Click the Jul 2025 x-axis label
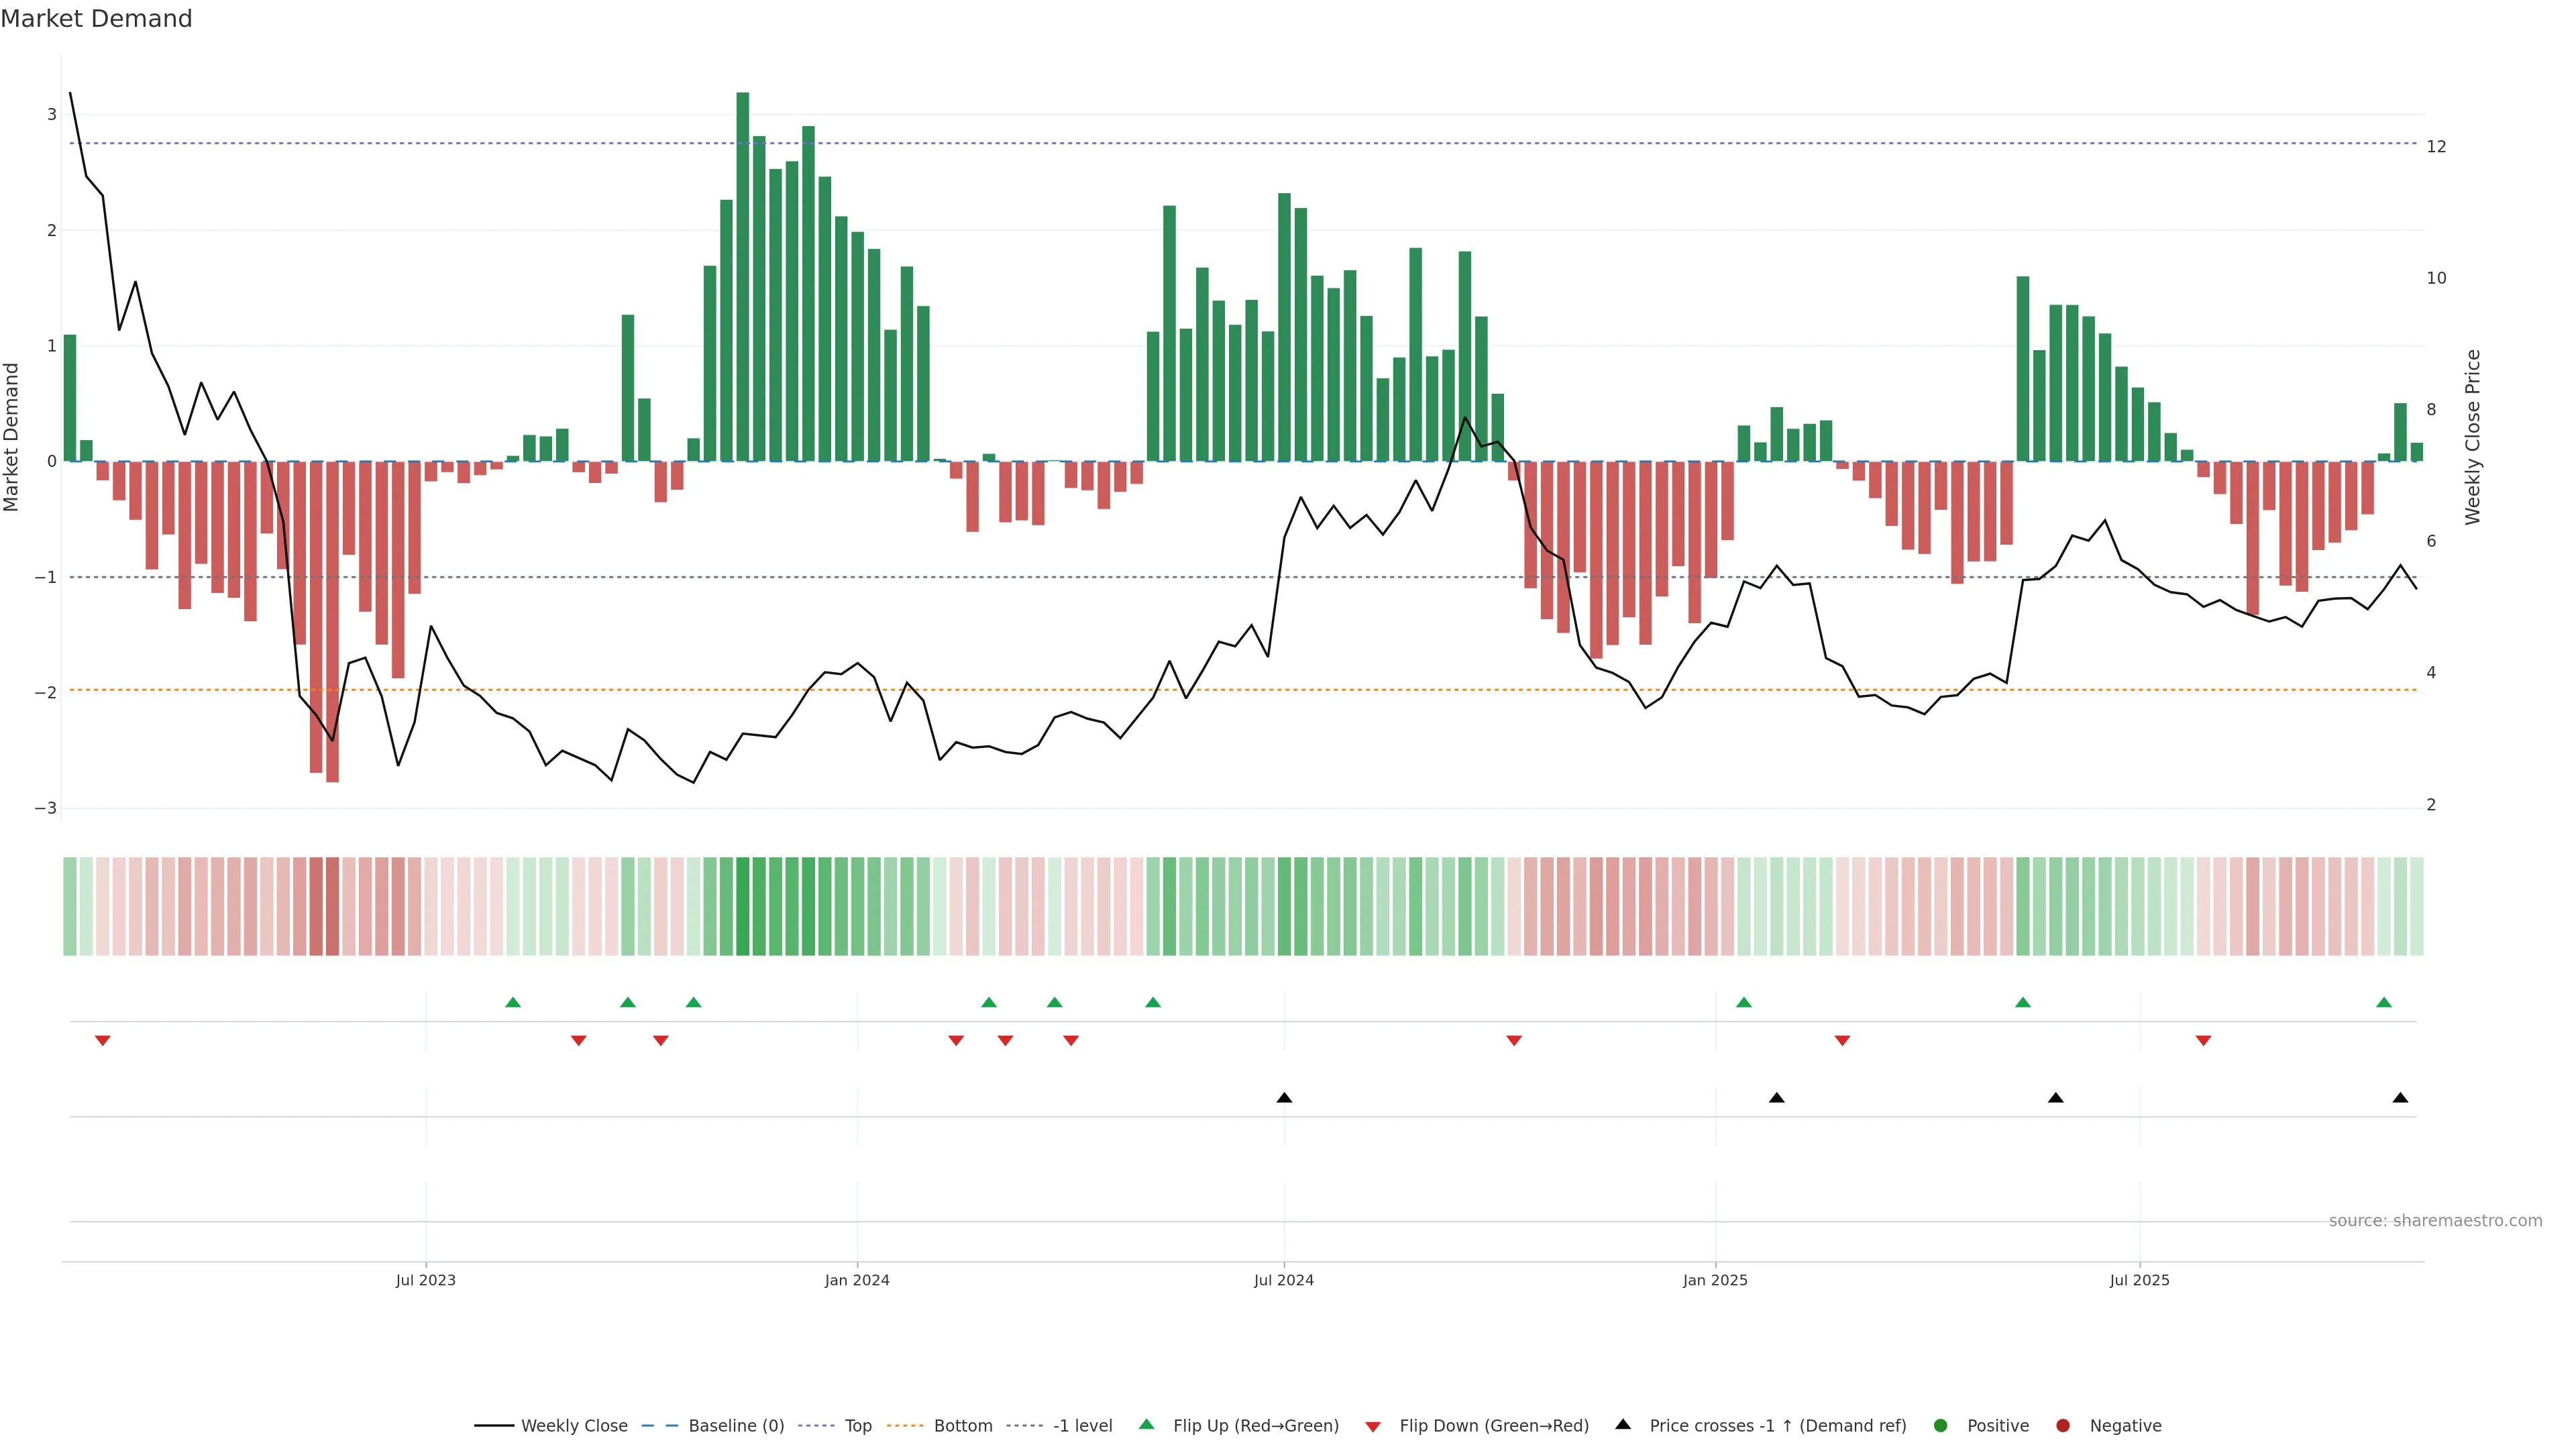This screenshot has height=1449, width=2576. tap(2139, 1280)
